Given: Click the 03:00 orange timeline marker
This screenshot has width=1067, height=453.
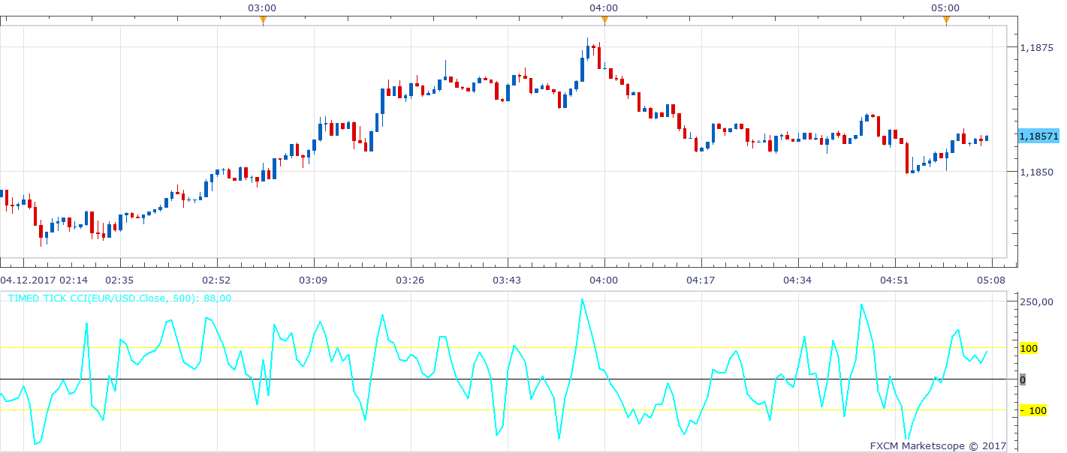Looking at the screenshot, I should tap(263, 21).
